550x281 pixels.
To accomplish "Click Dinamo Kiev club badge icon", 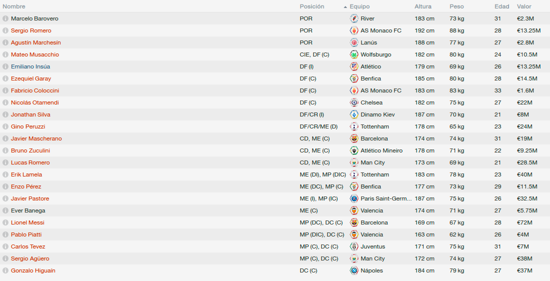I will [x=354, y=114].
